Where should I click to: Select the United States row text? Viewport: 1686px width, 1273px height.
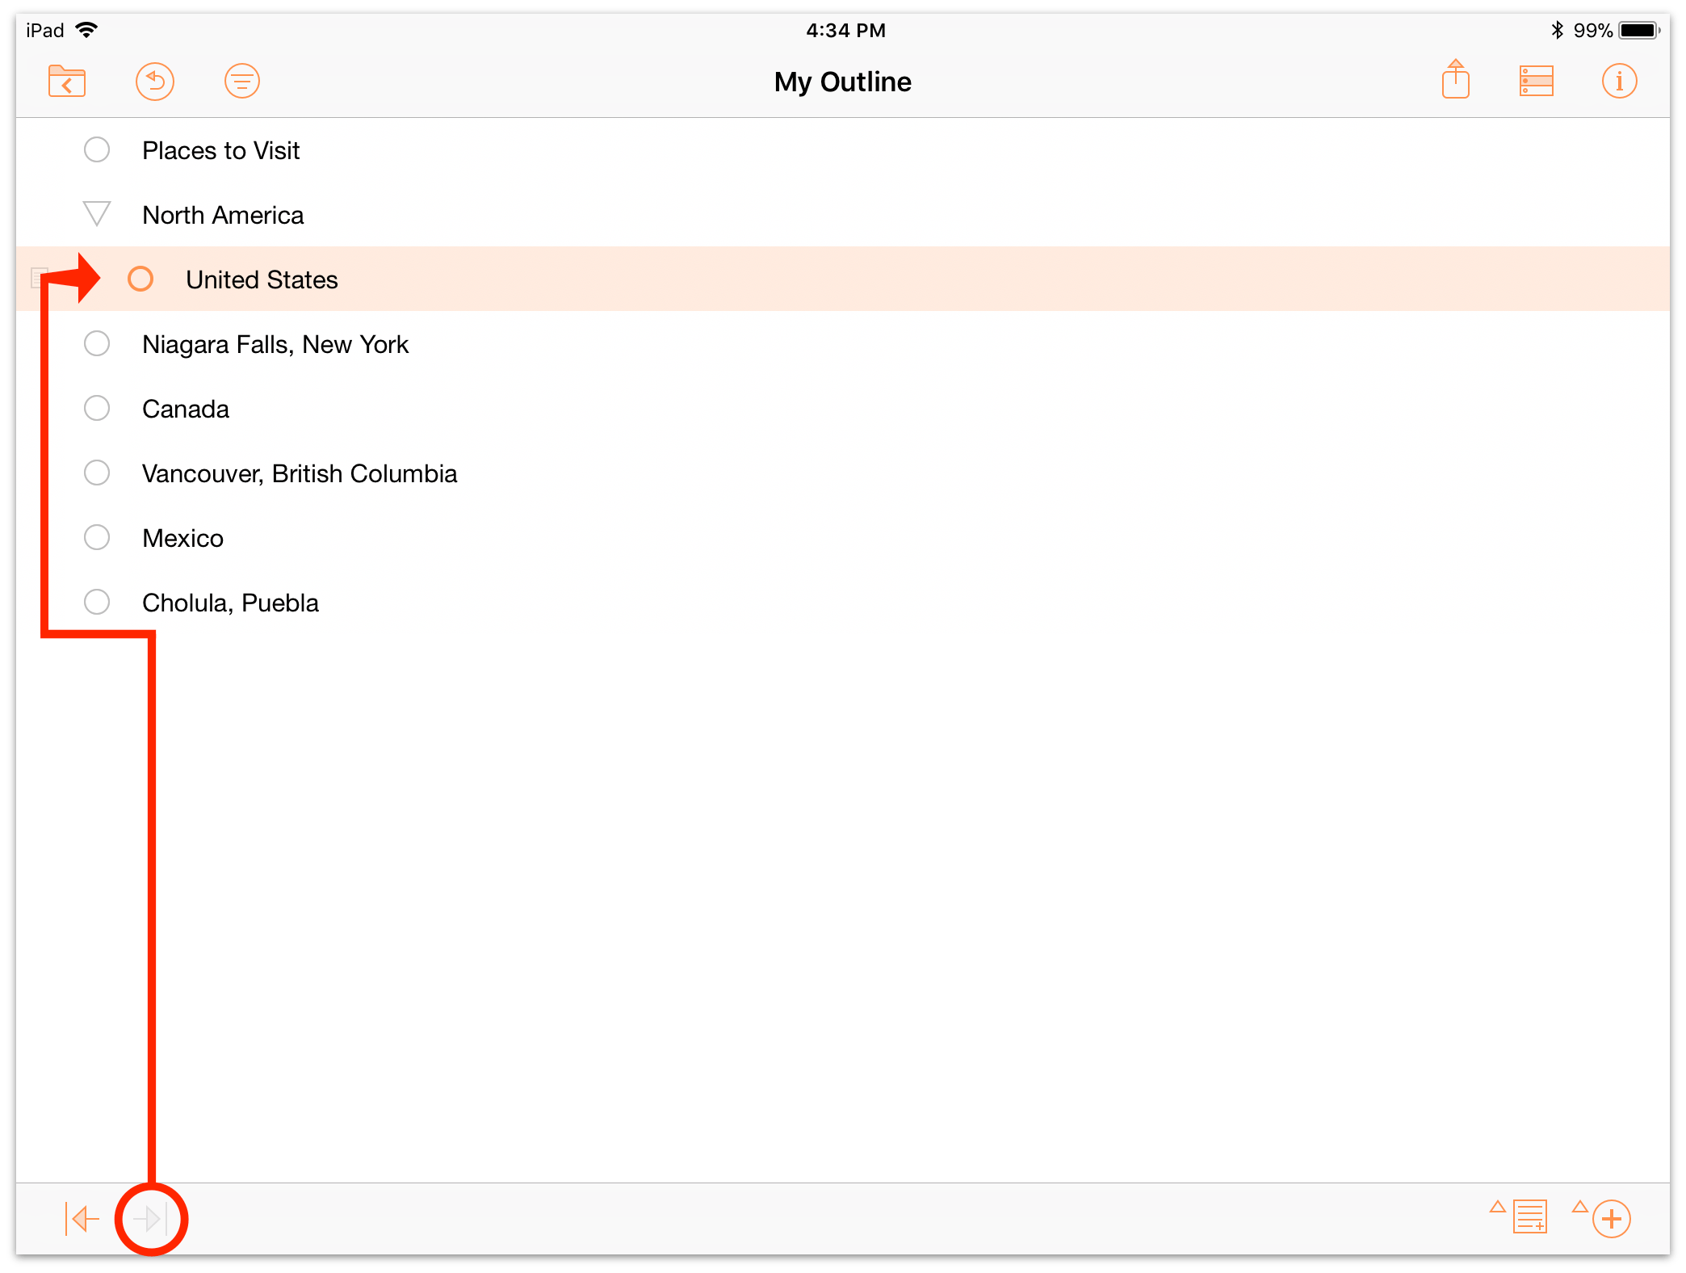(262, 279)
